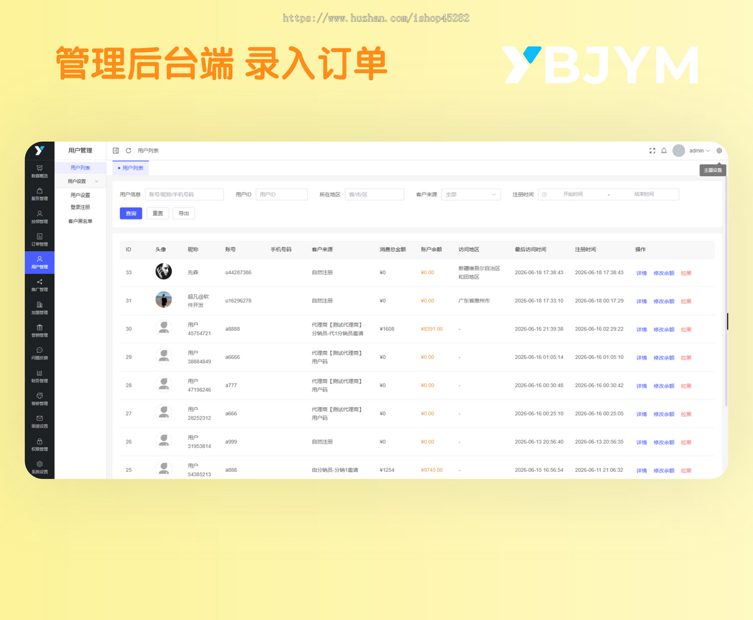
Task: Open 详情 for account a777
Action: click(641, 386)
